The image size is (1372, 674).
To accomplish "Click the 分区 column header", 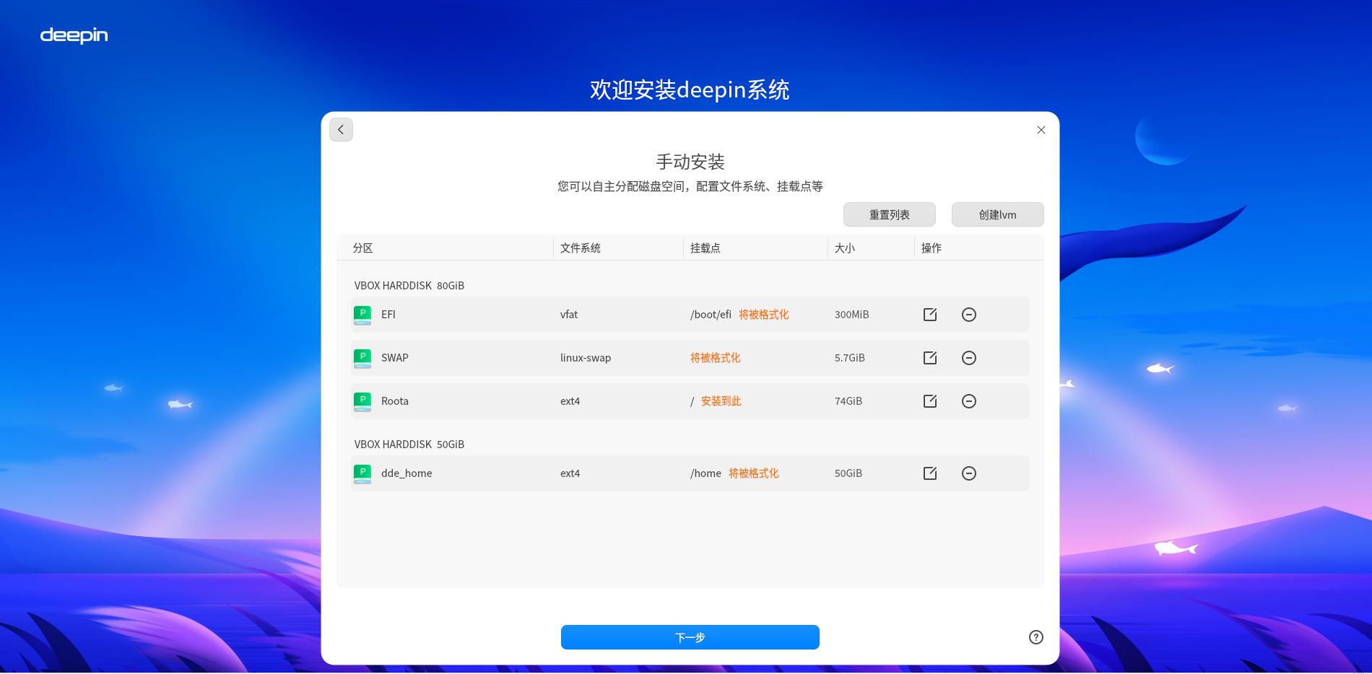I will coord(362,248).
